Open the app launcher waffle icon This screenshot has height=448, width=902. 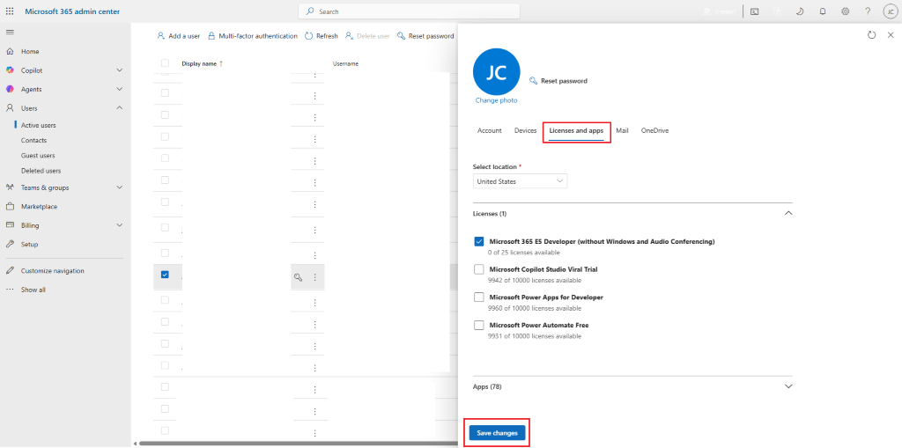point(10,11)
